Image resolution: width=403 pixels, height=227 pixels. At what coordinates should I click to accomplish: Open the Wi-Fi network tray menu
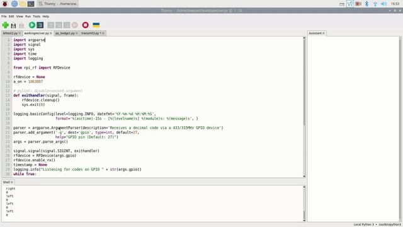tap(375, 4)
